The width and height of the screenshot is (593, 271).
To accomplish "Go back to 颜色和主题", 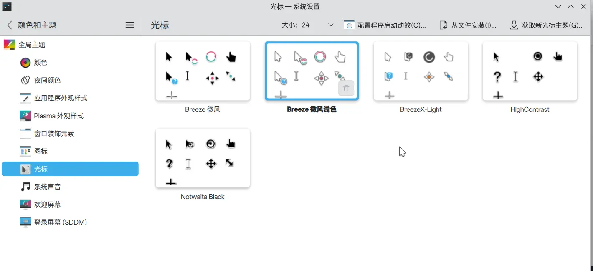I will pyautogui.click(x=32, y=25).
